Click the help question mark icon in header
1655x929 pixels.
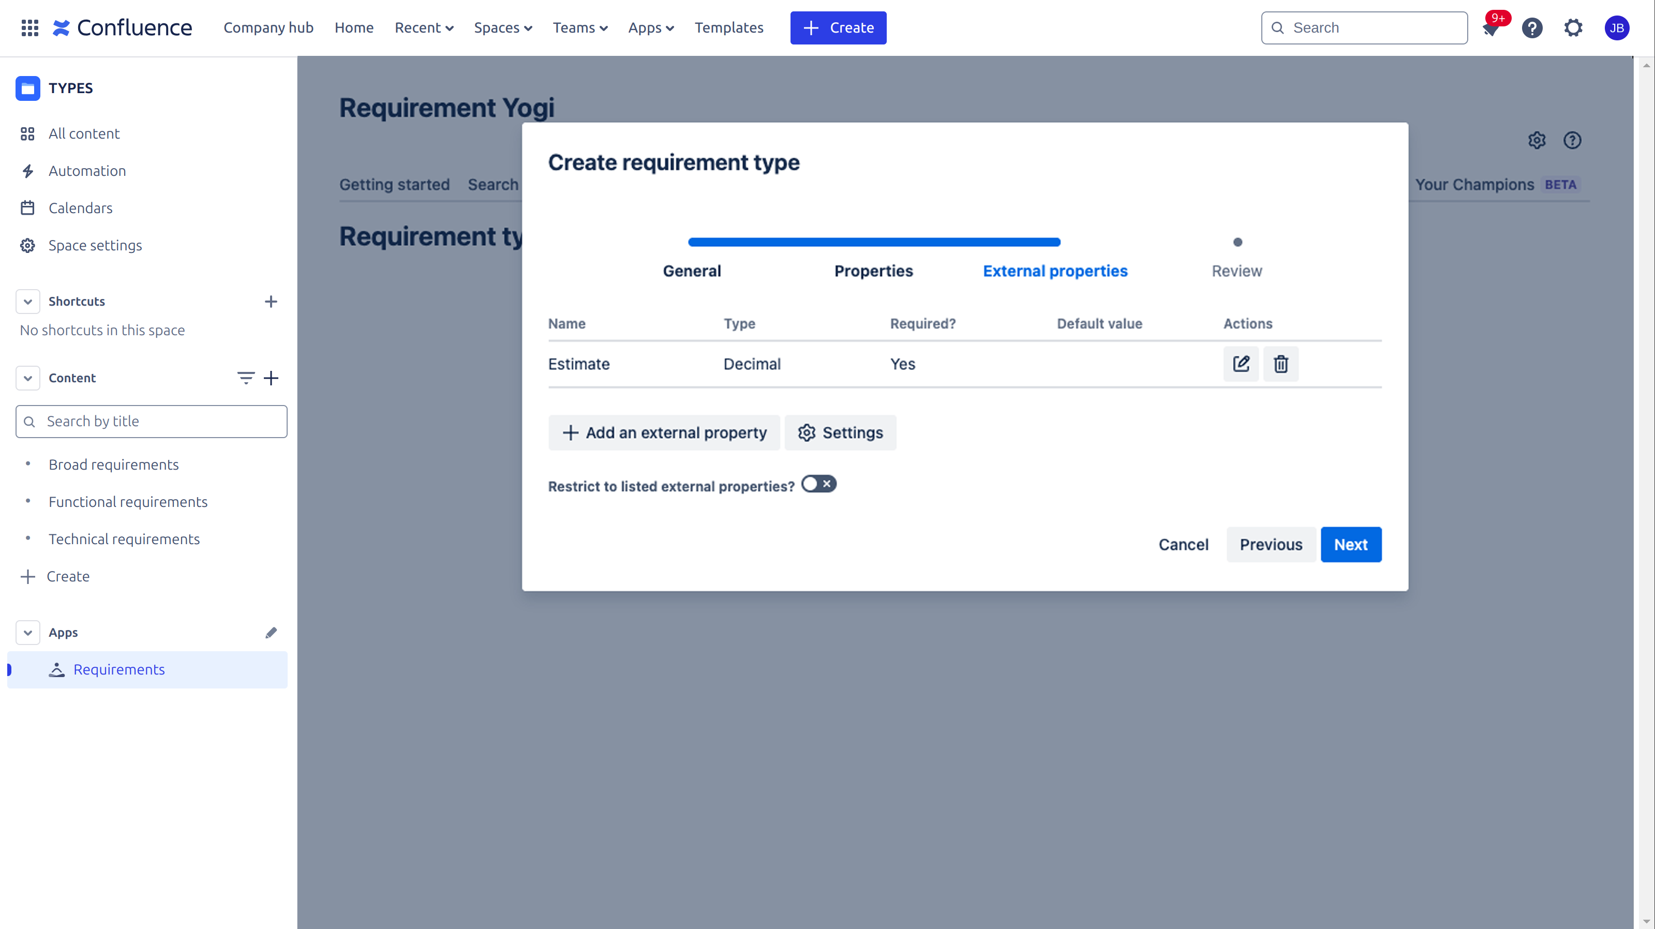1532,27
